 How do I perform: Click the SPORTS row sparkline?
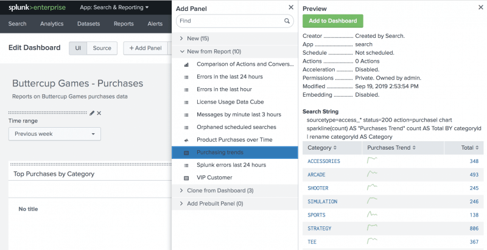tap(372, 214)
